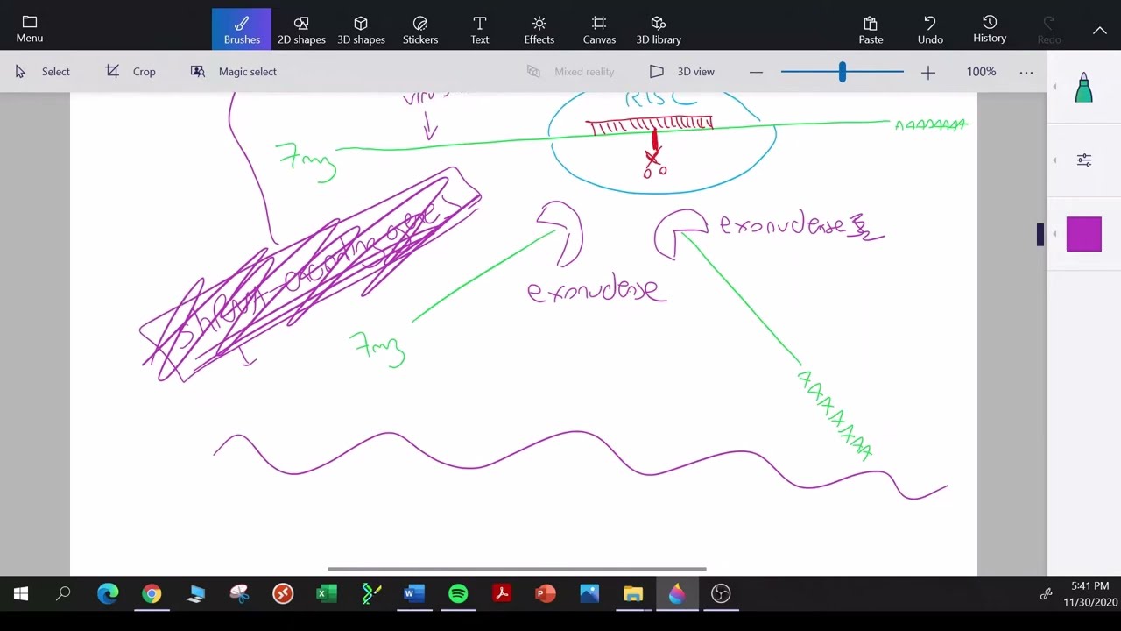Image resolution: width=1121 pixels, height=631 pixels.
Task: Switch to Spotify in the taskbar
Action: pyautogui.click(x=458, y=594)
